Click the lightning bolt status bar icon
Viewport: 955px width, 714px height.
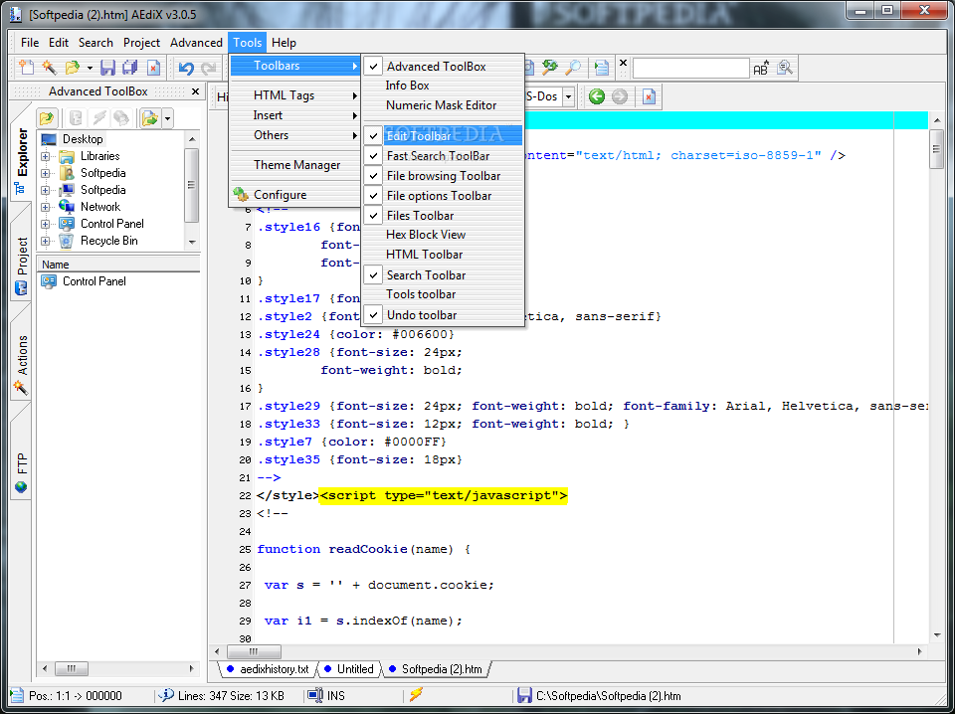point(416,694)
